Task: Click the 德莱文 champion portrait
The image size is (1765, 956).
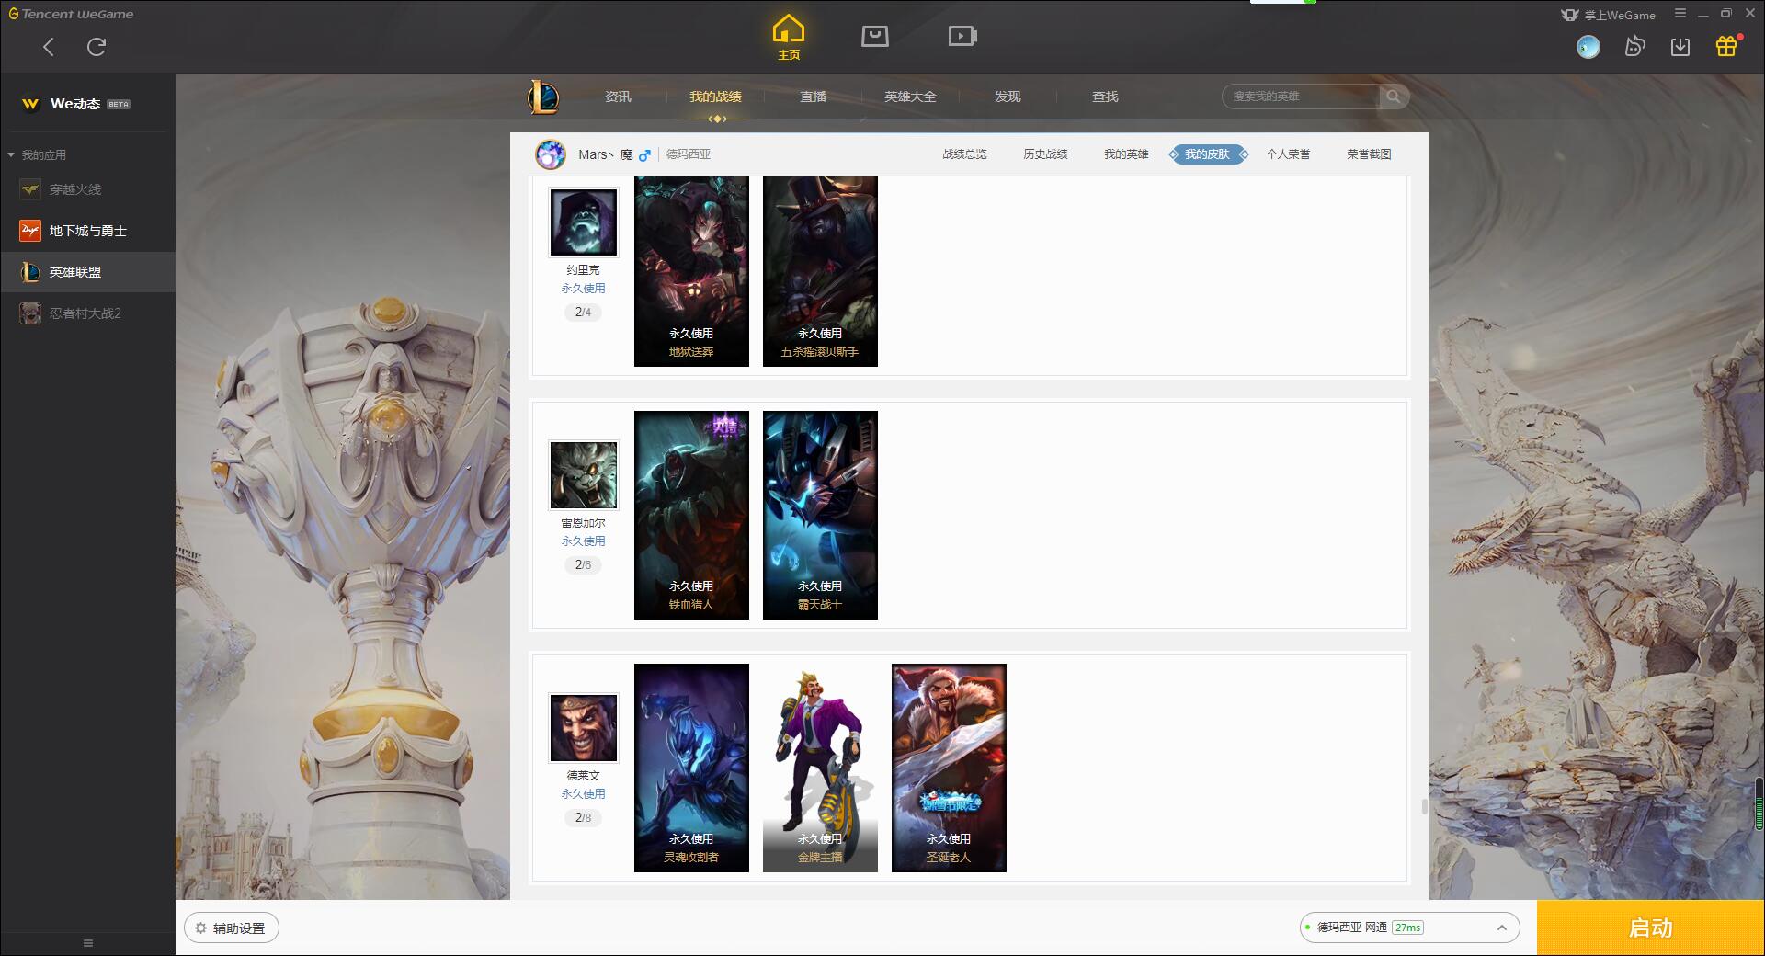Action: 584,728
